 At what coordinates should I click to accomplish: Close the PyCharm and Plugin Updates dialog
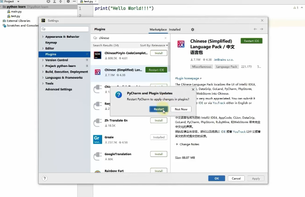193,90
